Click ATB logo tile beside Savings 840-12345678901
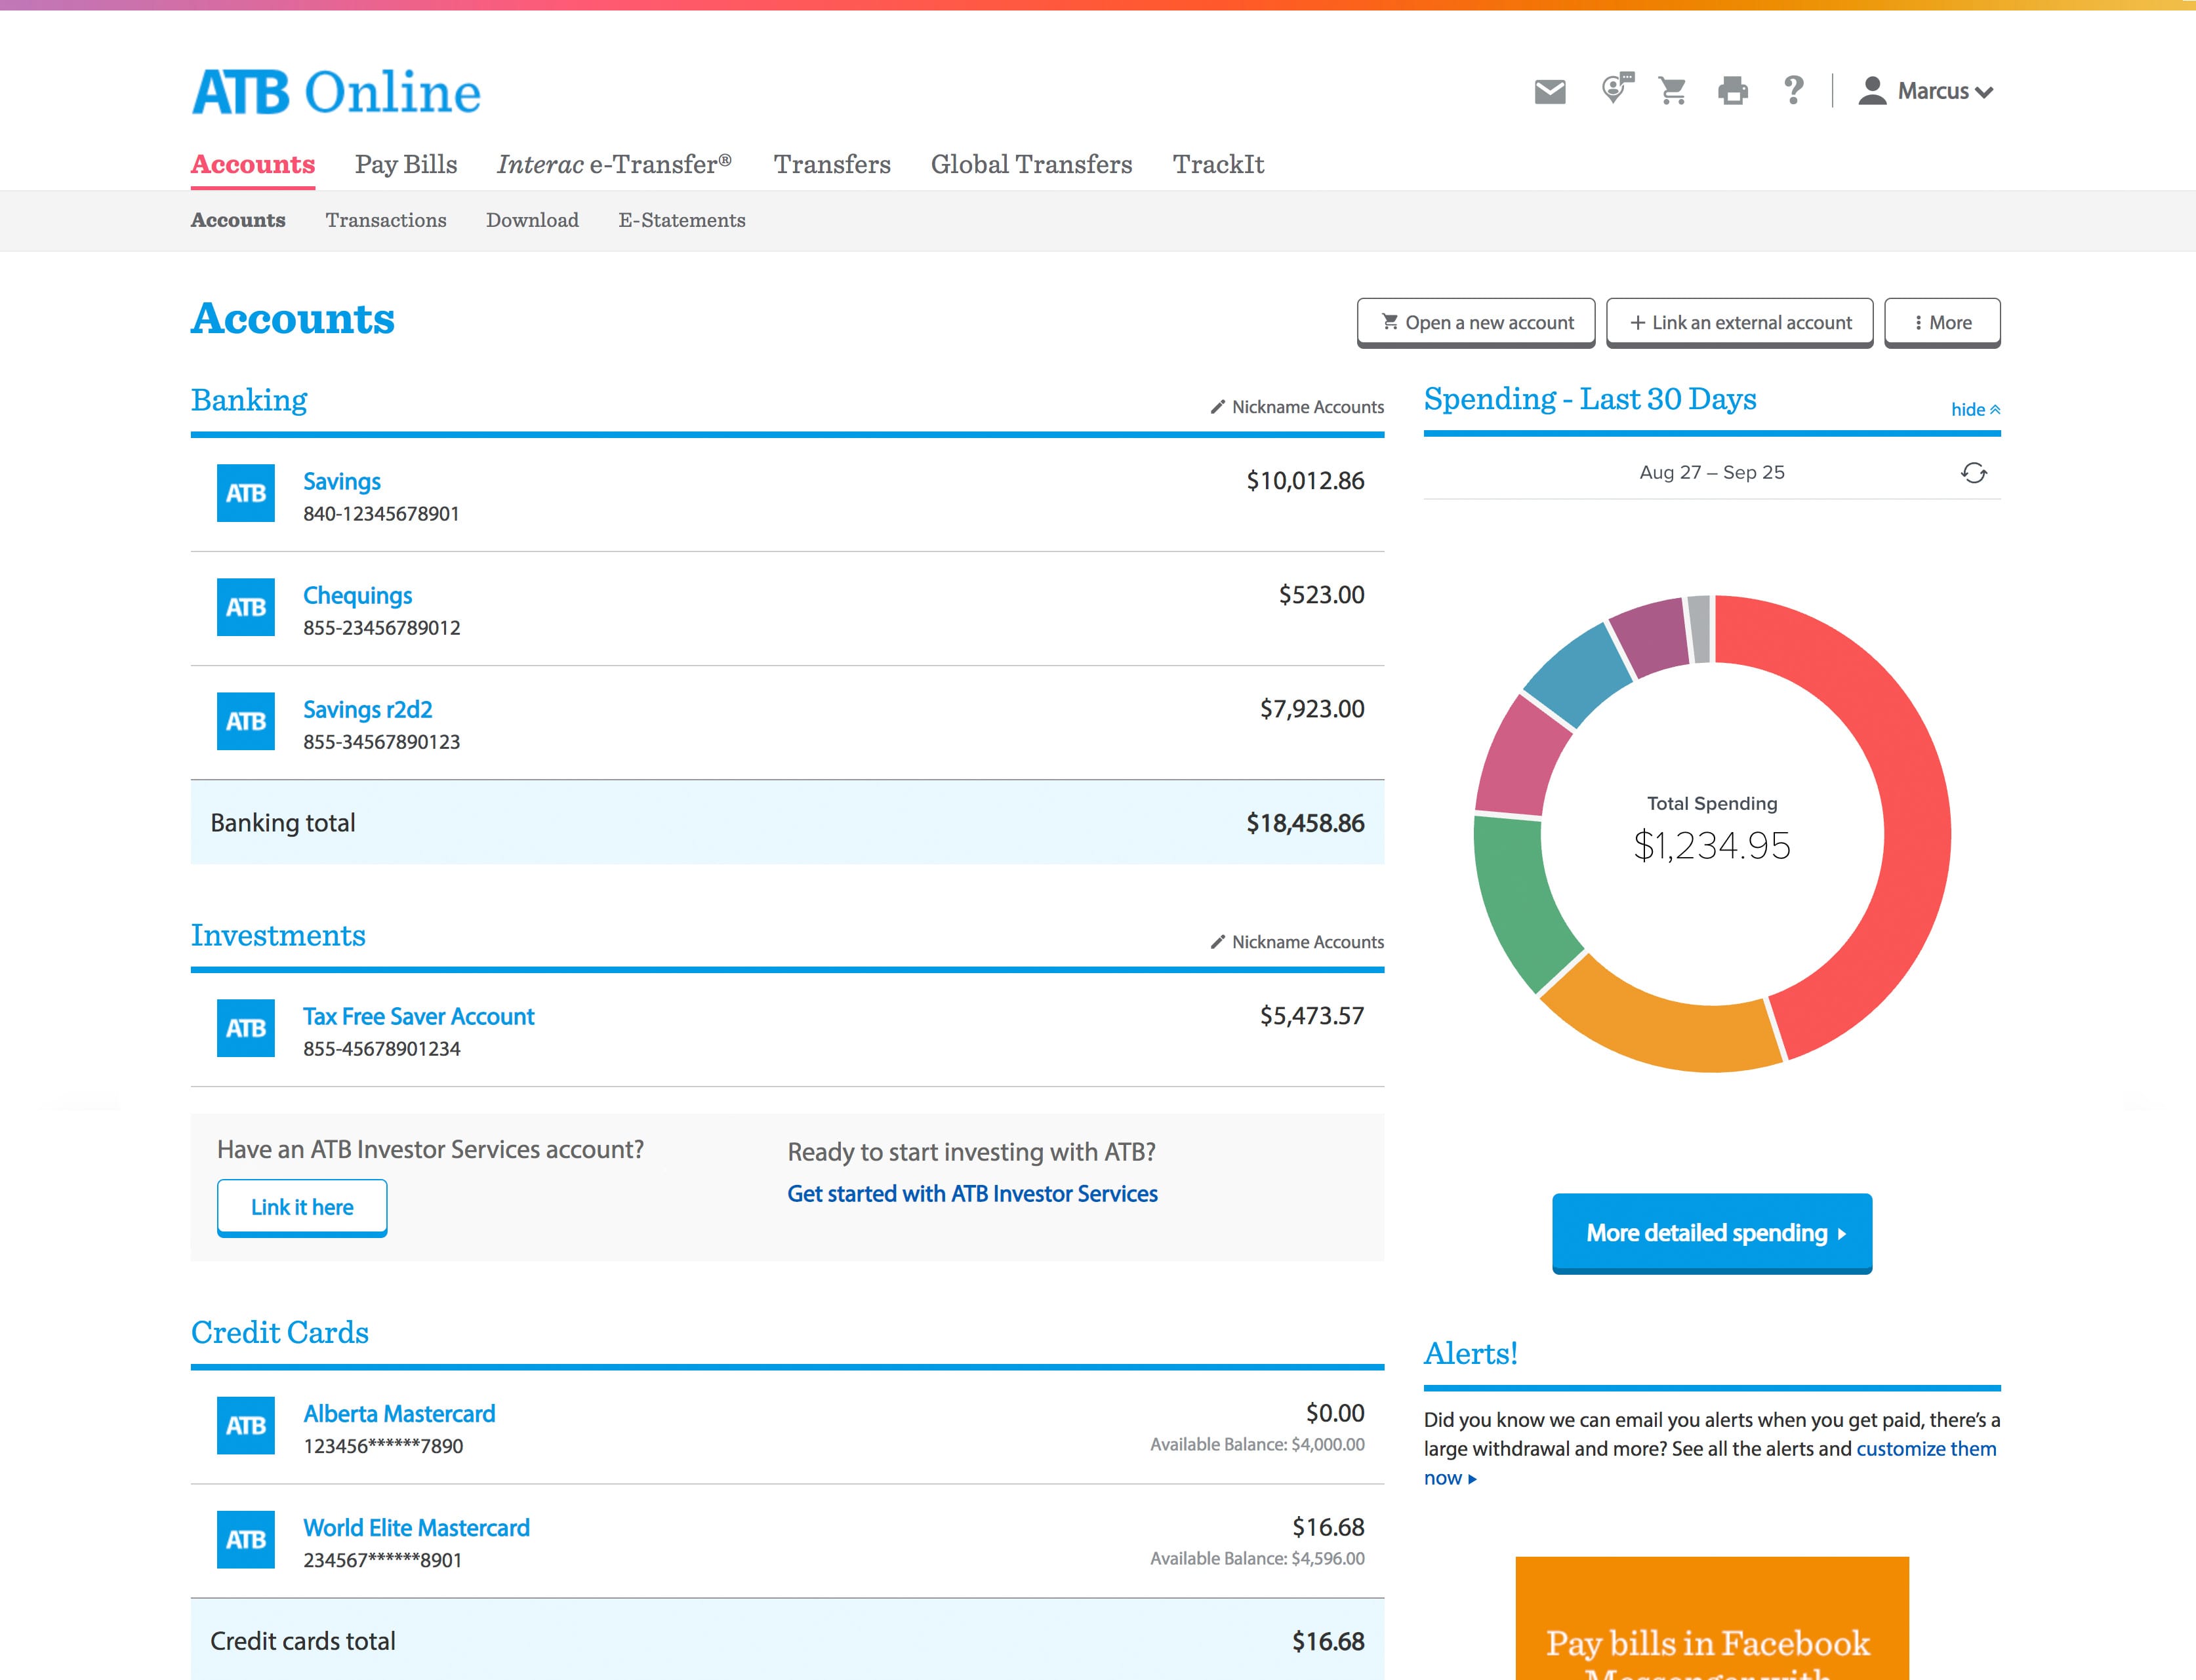 pyautogui.click(x=246, y=493)
